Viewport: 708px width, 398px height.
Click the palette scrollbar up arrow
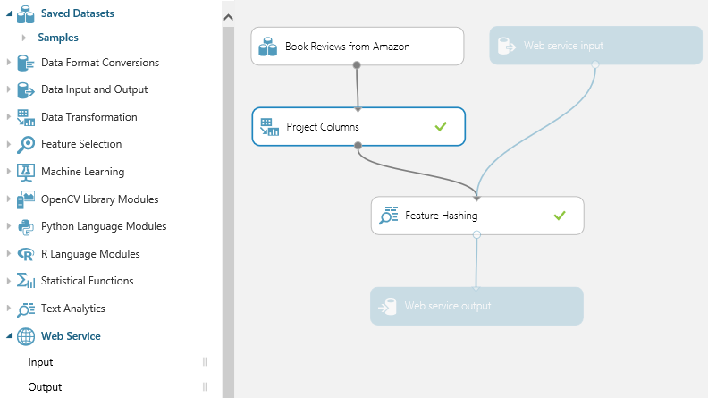point(229,17)
